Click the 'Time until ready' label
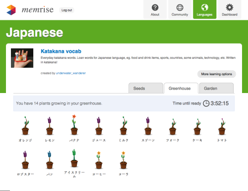The width and height of the screenshot is (248, 191). (x=187, y=103)
